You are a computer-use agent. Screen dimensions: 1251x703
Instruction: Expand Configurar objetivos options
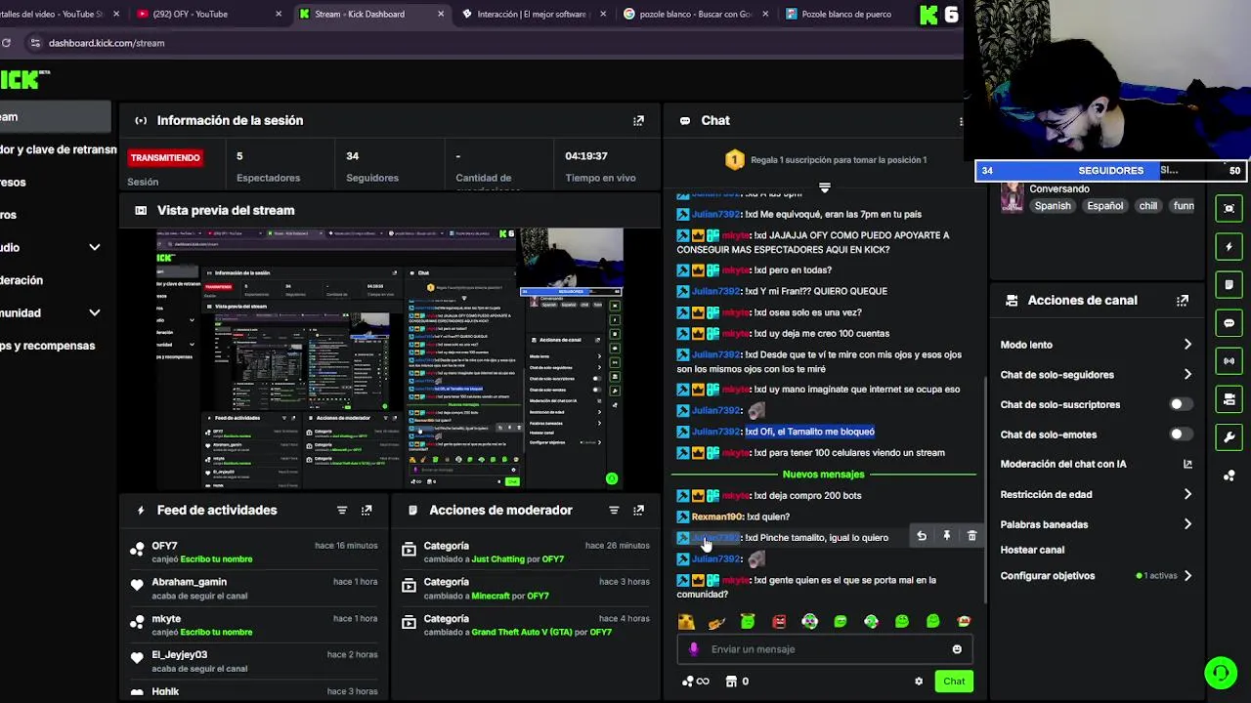(x=1187, y=576)
